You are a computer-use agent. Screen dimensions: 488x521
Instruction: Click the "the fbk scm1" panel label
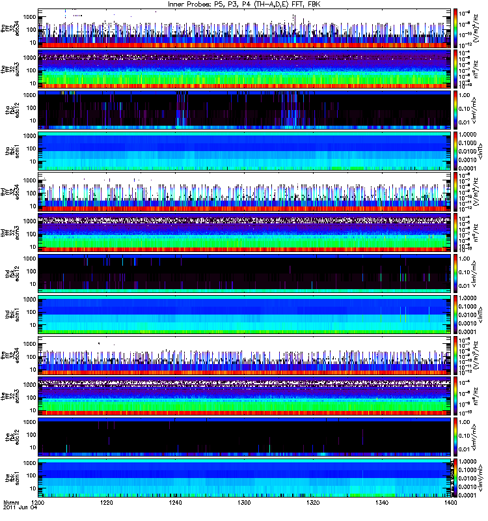click(x=12, y=478)
